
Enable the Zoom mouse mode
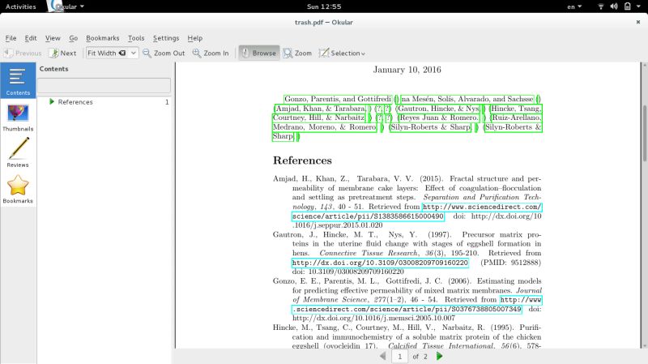[x=297, y=53]
